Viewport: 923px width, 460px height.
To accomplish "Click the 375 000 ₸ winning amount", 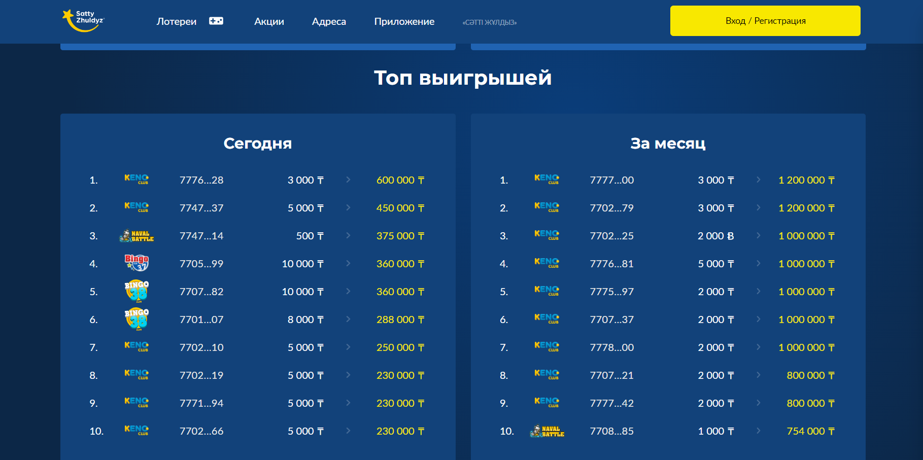I will click(x=400, y=236).
